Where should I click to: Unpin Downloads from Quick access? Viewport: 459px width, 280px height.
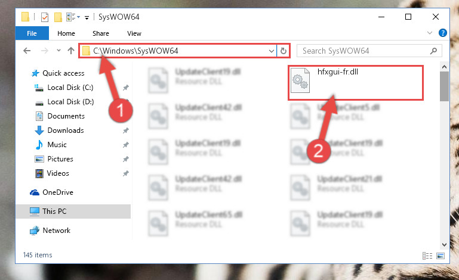point(126,130)
